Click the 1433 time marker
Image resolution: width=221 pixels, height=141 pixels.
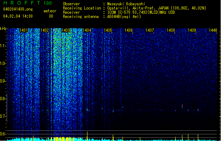66,30
